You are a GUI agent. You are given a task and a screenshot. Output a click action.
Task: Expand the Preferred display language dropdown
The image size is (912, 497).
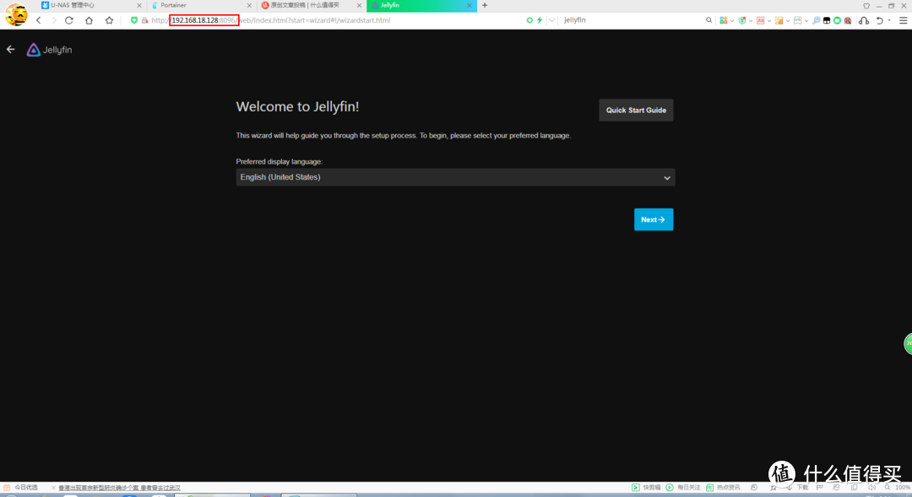pos(455,177)
